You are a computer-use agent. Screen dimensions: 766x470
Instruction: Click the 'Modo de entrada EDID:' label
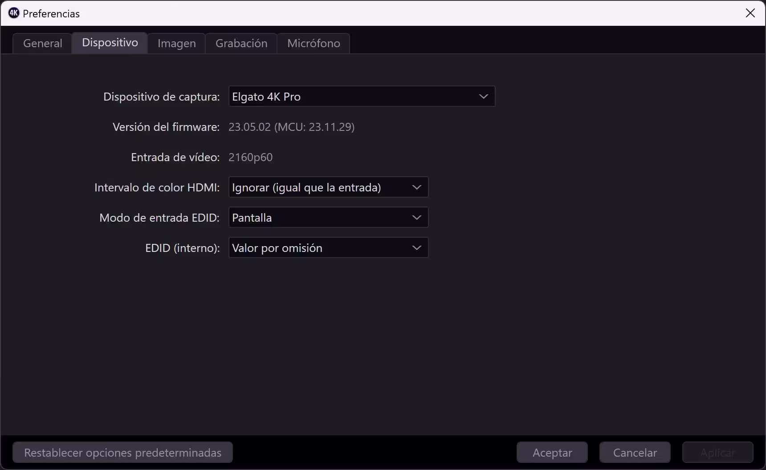(159, 218)
